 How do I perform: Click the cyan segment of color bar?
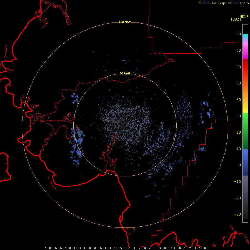[245, 37]
